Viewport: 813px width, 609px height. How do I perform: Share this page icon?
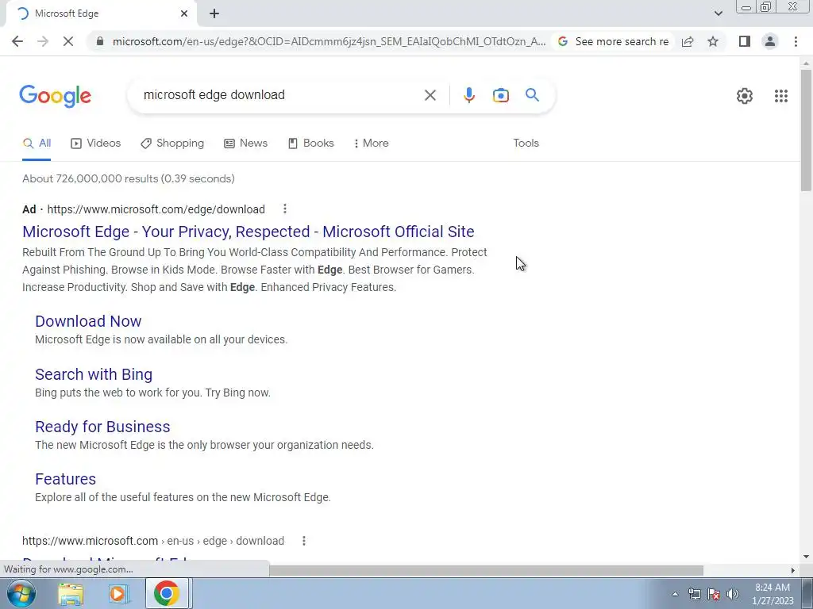click(x=688, y=41)
